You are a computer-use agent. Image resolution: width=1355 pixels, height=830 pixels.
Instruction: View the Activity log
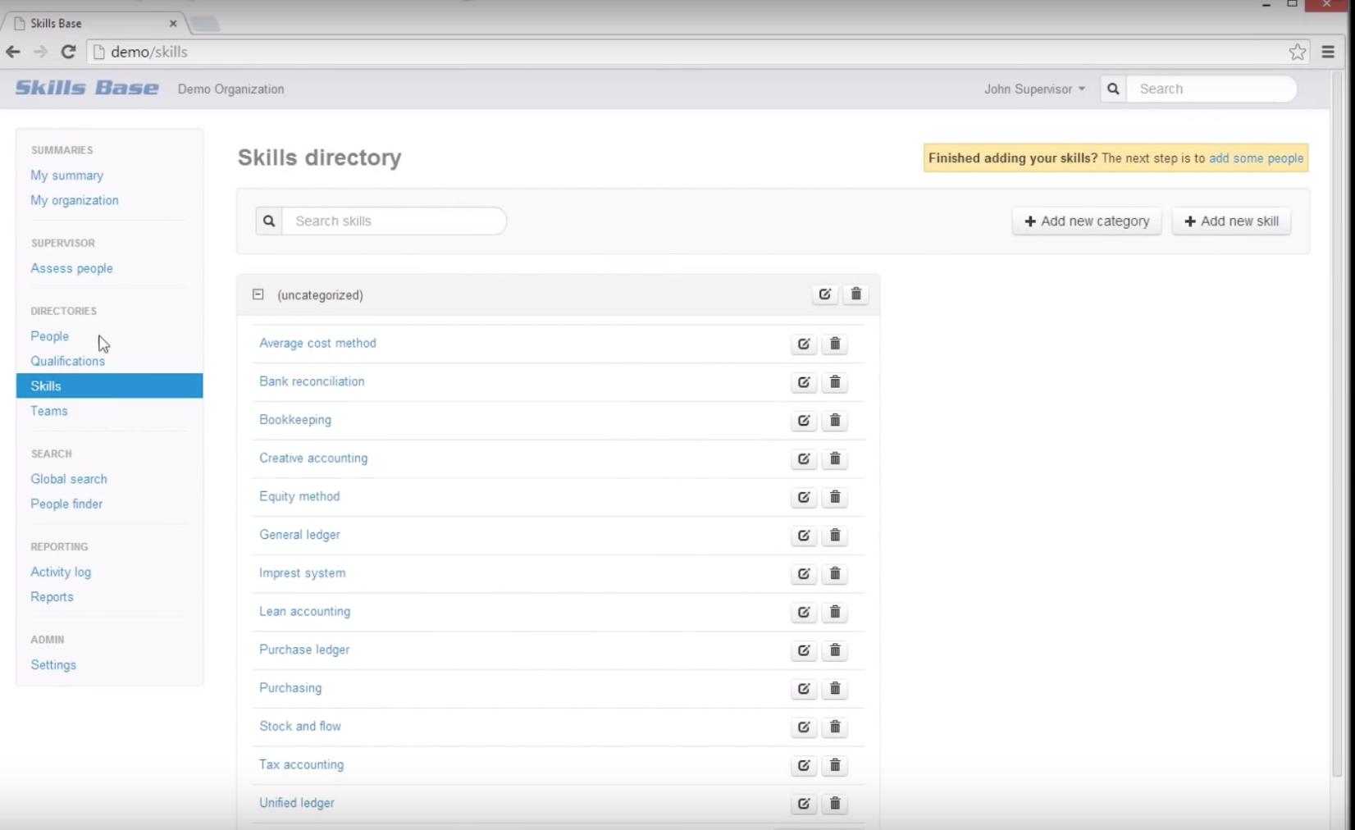[61, 572]
